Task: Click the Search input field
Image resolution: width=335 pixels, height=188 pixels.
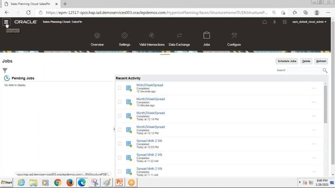Action: pyautogui.click(x=304, y=70)
